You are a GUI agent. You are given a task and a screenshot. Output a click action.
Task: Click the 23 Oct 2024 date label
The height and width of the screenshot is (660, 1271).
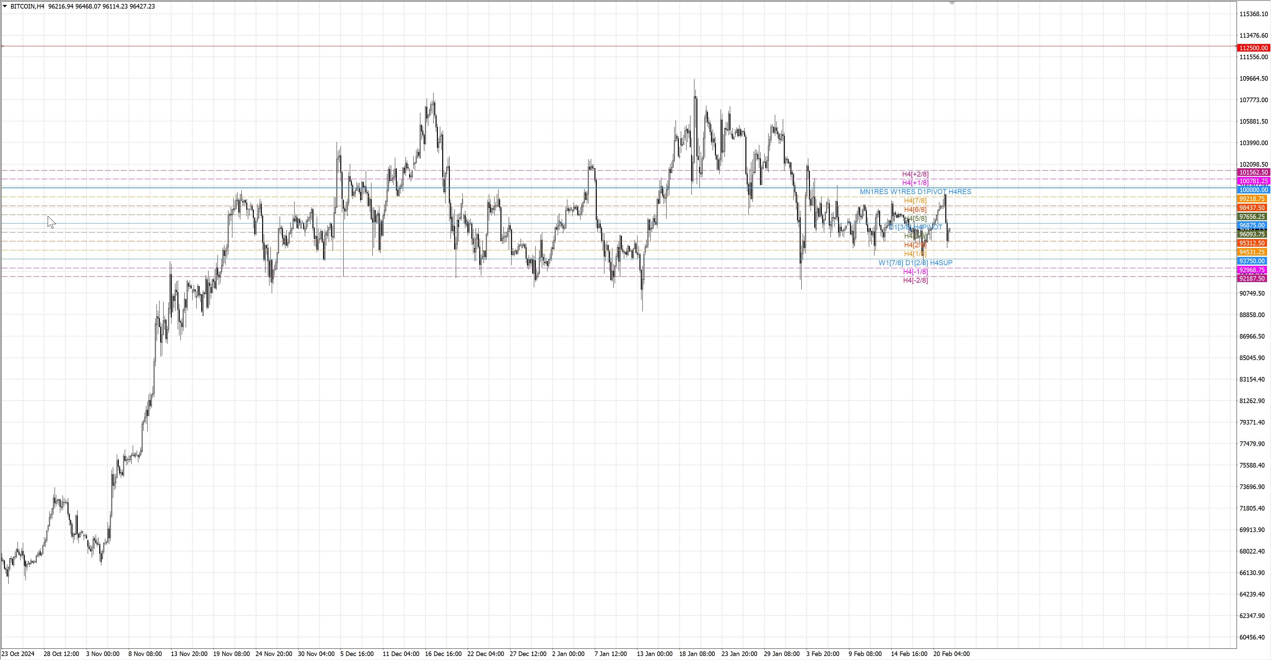pyautogui.click(x=18, y=654)
